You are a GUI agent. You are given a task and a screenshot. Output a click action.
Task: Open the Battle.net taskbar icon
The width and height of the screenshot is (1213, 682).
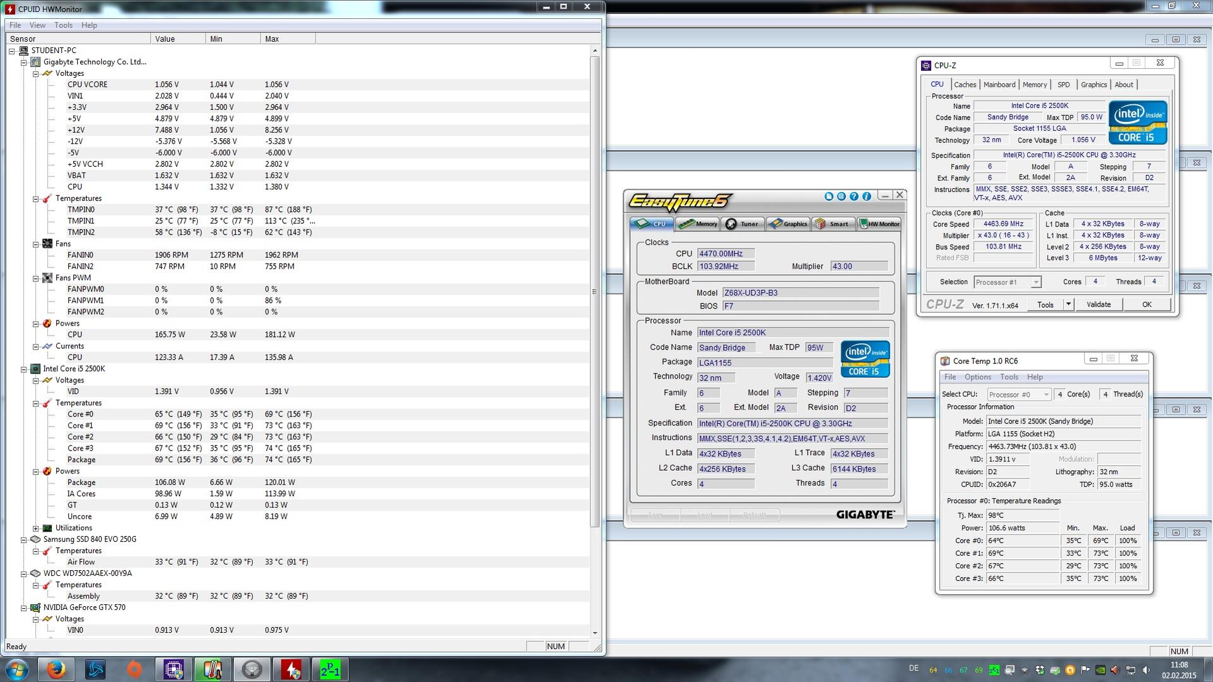coord(95,669)
